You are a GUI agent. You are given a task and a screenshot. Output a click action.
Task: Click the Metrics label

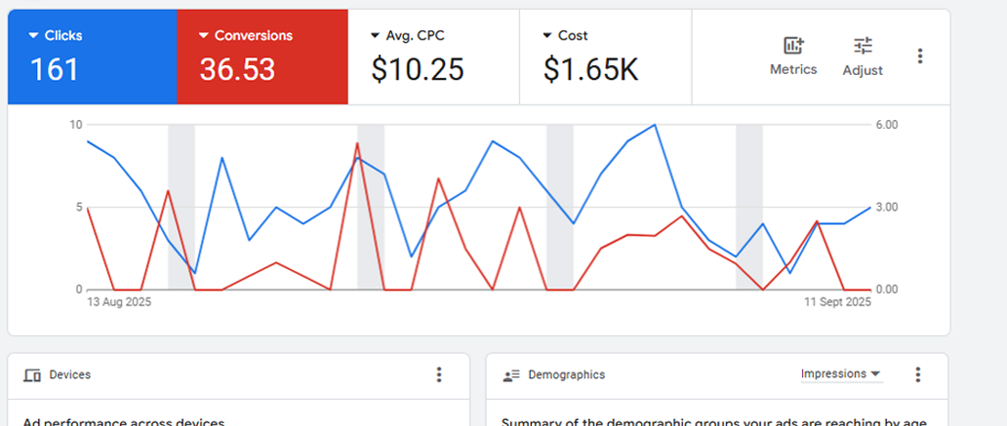coord(793,69)
